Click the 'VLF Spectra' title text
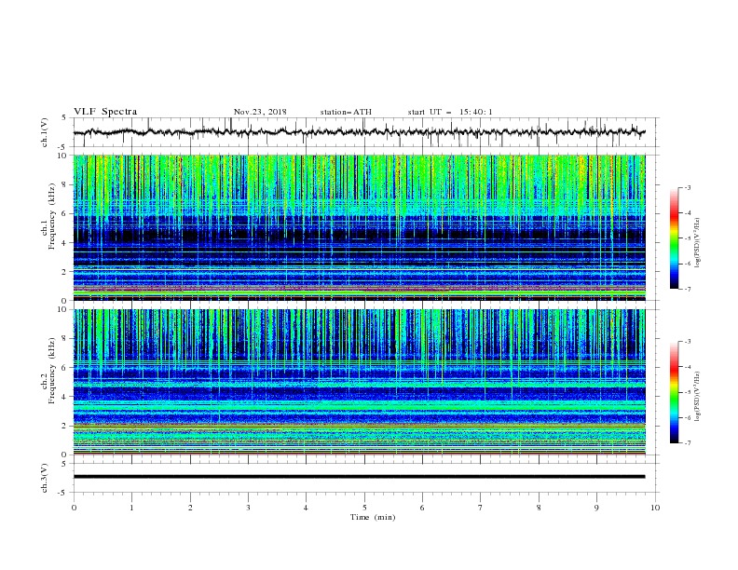The image size is (738, 570). point(105,112)
